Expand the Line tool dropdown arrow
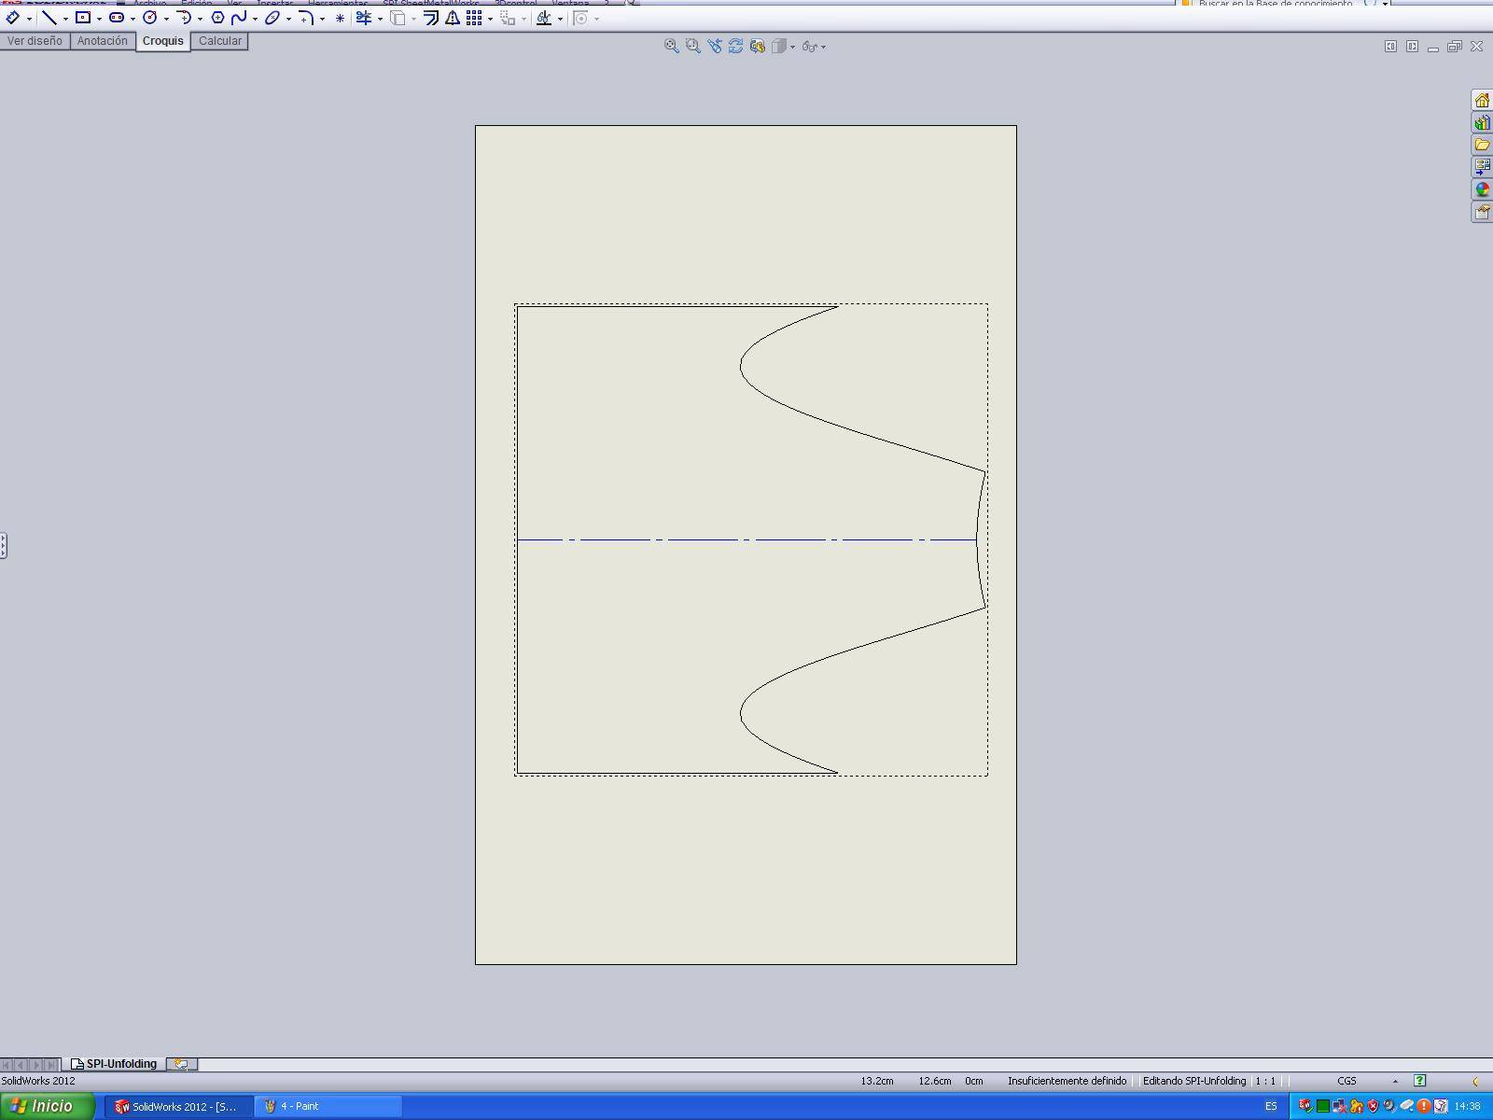 point(65,19)
